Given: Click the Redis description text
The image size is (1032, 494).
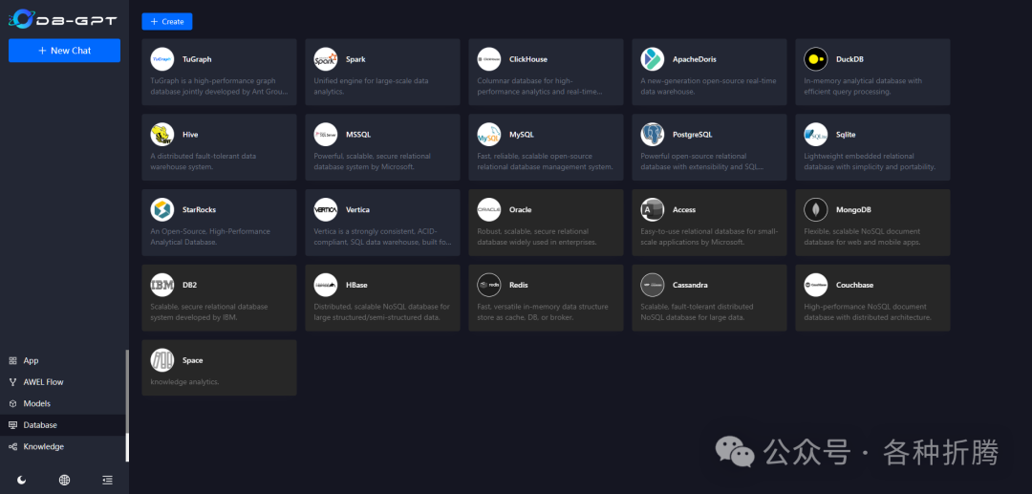Looking at the screenshot, I should pos(543,311).
